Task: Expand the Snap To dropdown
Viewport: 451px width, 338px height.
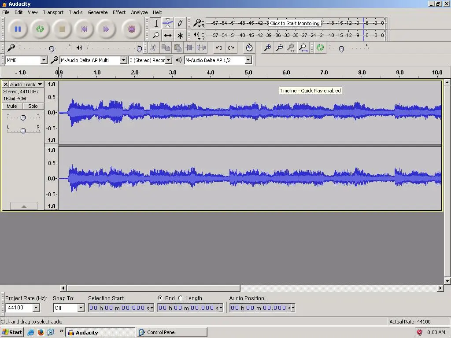Action: 81,308
